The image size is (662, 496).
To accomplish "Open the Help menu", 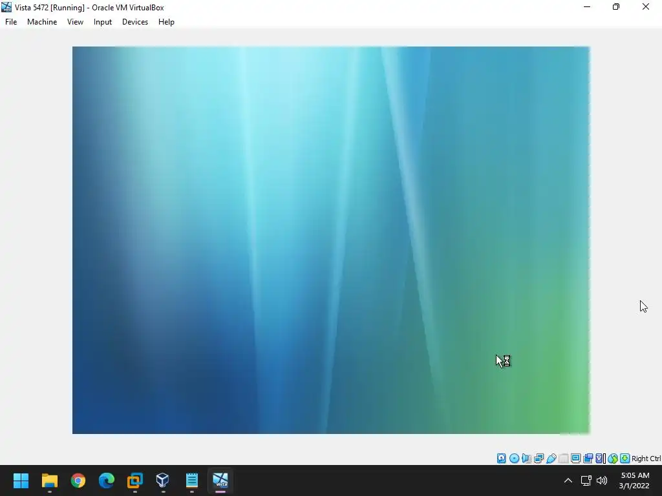I will [x=166, y=22].
